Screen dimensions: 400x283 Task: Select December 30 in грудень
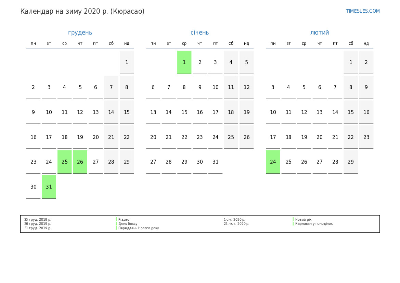click(x=34, y=187)
